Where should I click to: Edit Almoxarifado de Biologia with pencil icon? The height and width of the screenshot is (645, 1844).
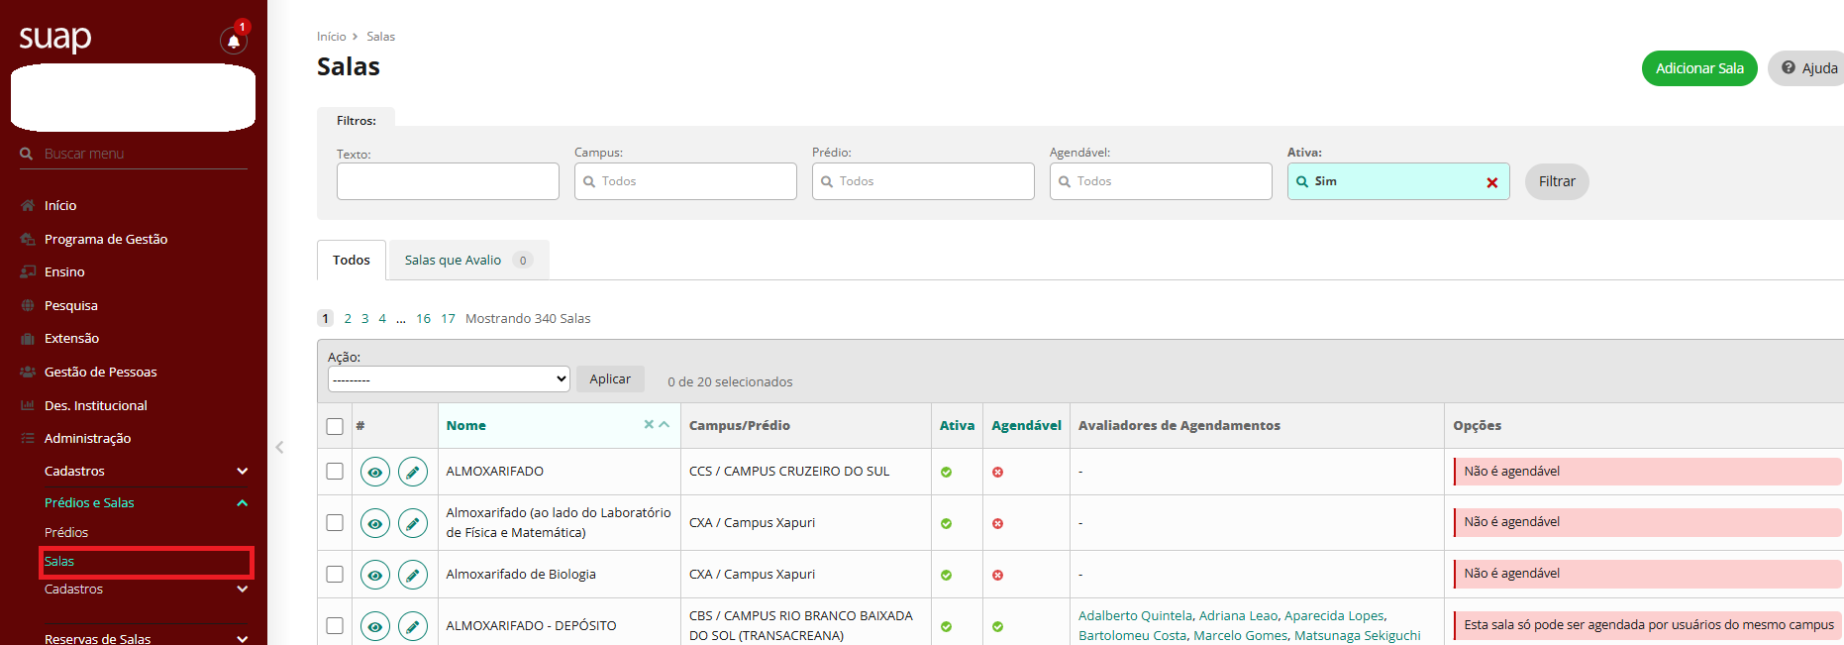click(x=413, y=575)
